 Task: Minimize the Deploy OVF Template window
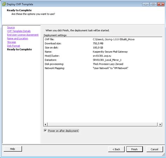146,4
